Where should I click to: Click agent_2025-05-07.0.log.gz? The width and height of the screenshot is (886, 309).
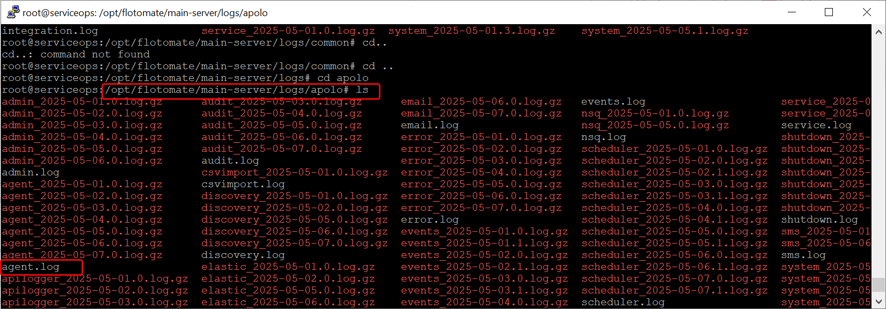click(x=82, y=255)
